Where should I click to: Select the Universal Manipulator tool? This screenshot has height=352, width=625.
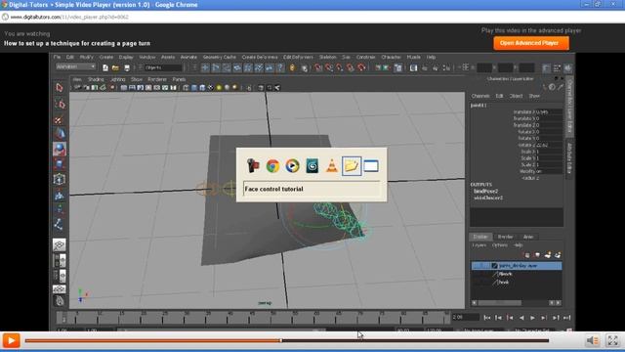pos(60,179)
